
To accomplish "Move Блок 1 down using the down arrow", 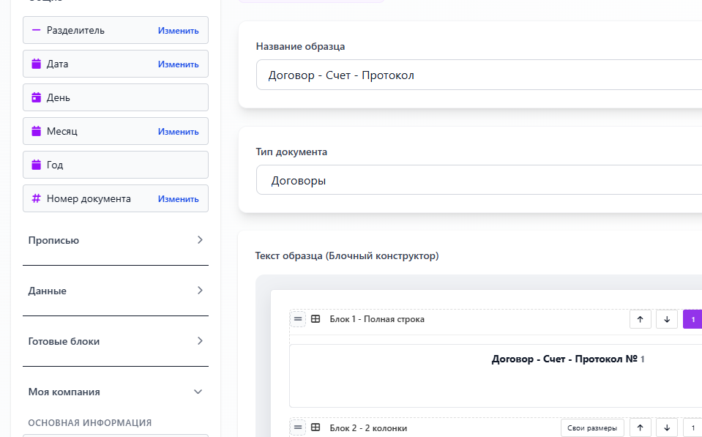I will point(666,318).
